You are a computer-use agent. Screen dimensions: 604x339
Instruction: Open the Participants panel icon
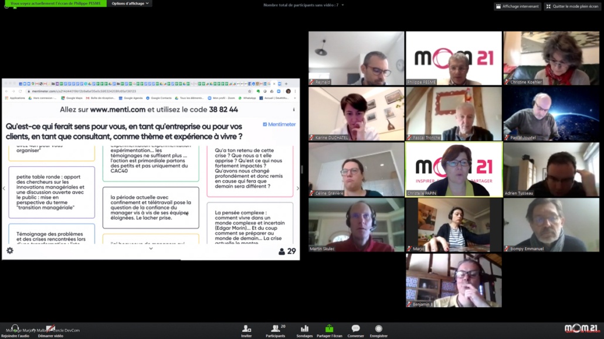[275, 328]
